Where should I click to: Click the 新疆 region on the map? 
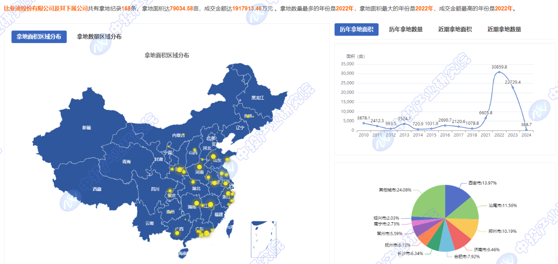[x=86, y=128]
